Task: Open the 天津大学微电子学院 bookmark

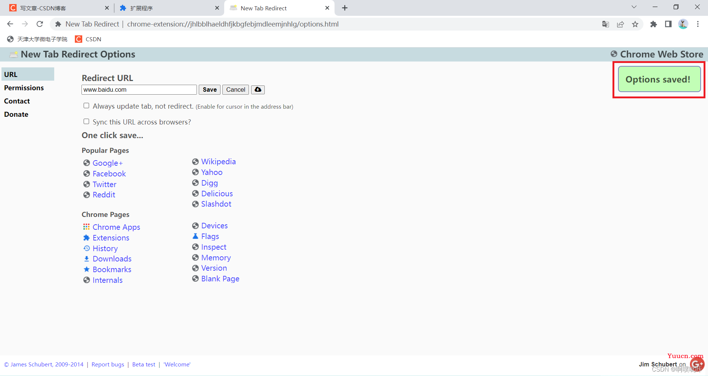Action: click(37, 39)
